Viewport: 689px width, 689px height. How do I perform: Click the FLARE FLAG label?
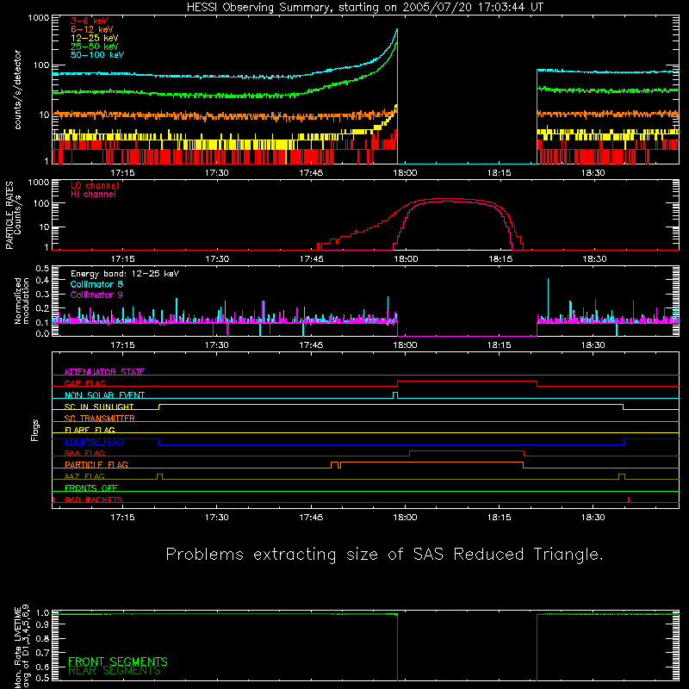coord(90,430)
